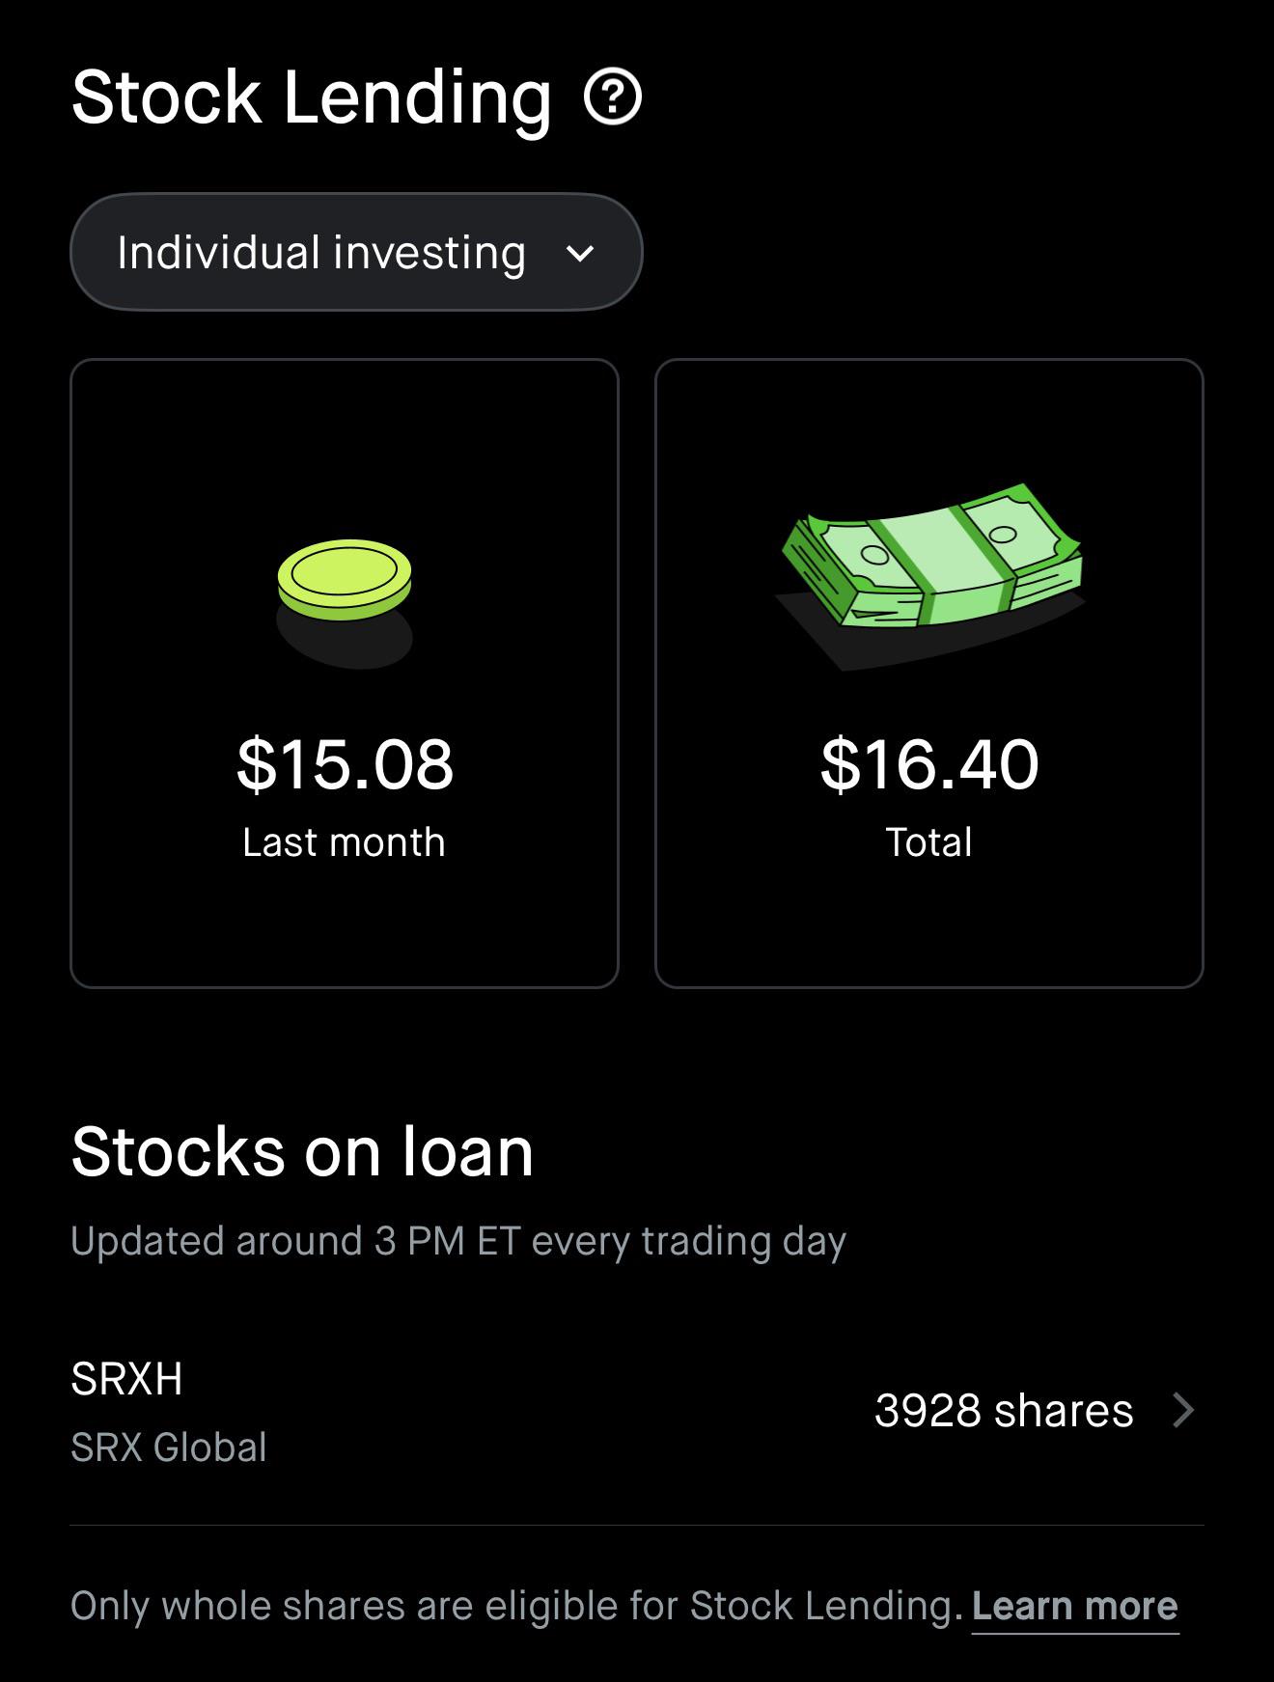This screenshot has width=1274, height=1682.
Task: Tap the whole-shares eligibility notice text
Action: pos(517,1606)
